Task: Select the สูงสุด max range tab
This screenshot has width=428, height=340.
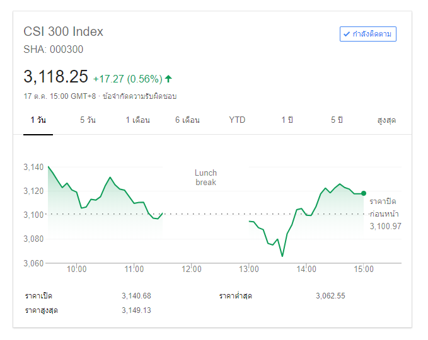Action: pyautogui.click(x=386, y=120)
